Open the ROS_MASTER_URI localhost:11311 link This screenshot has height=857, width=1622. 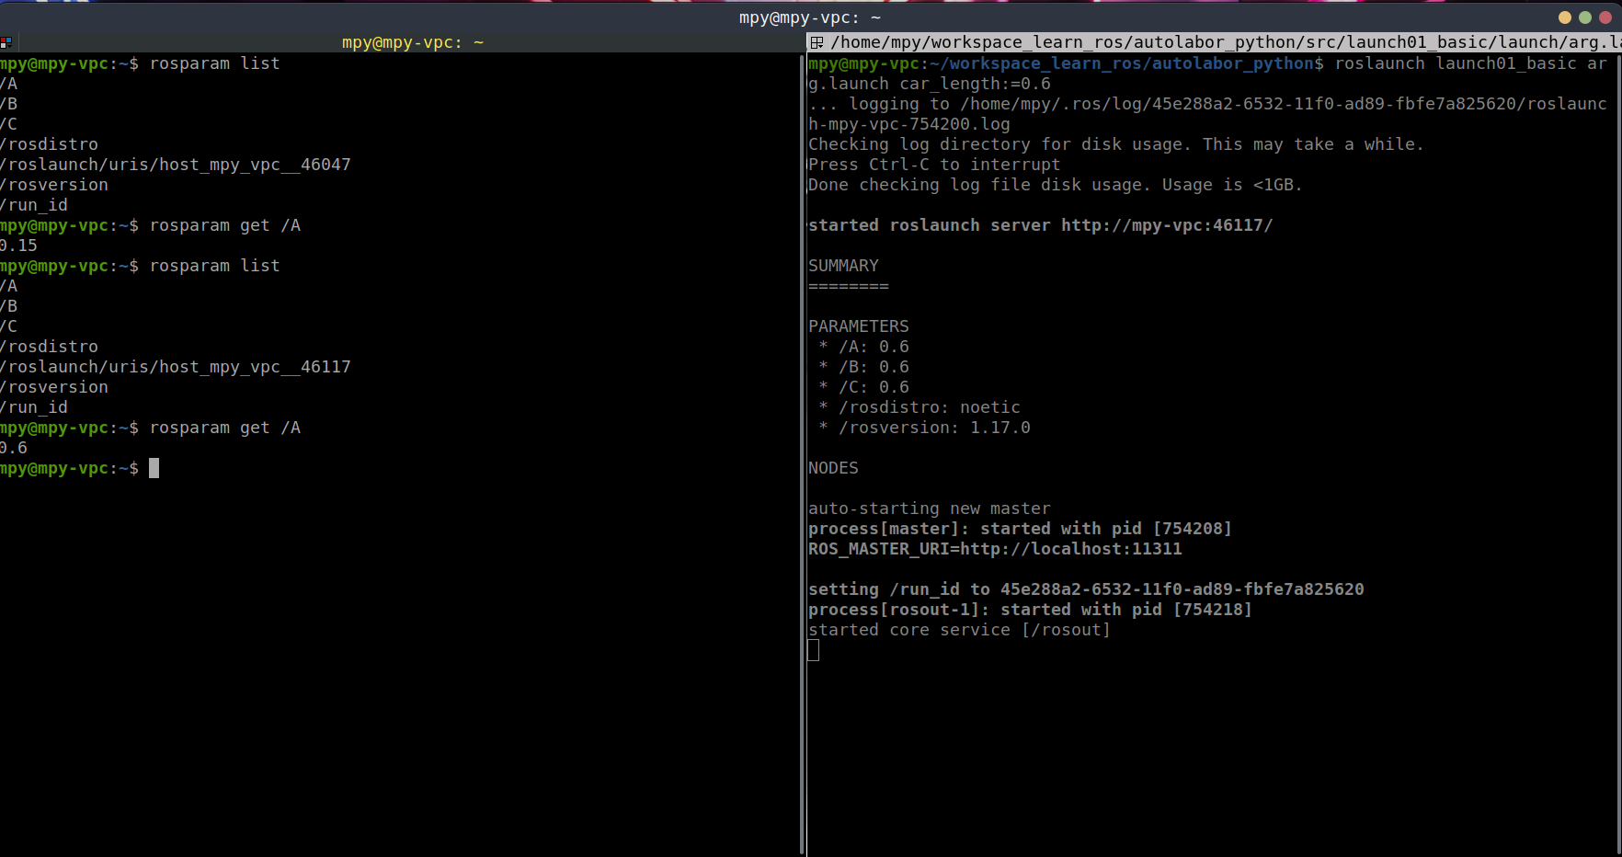pos(1071,549)
